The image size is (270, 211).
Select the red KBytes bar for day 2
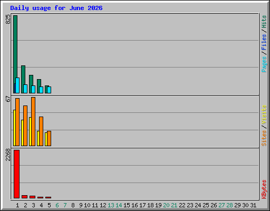tap(24, 197)
